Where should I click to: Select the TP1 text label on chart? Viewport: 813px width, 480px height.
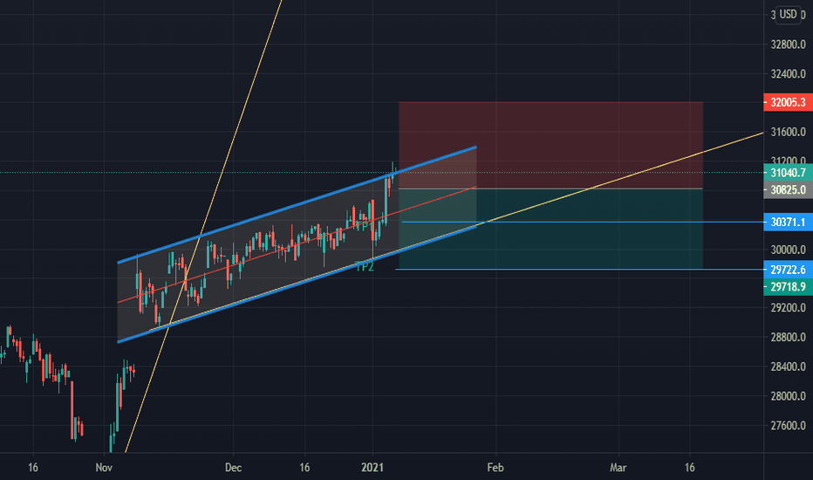pyautogui.click(x=365, y=226)
